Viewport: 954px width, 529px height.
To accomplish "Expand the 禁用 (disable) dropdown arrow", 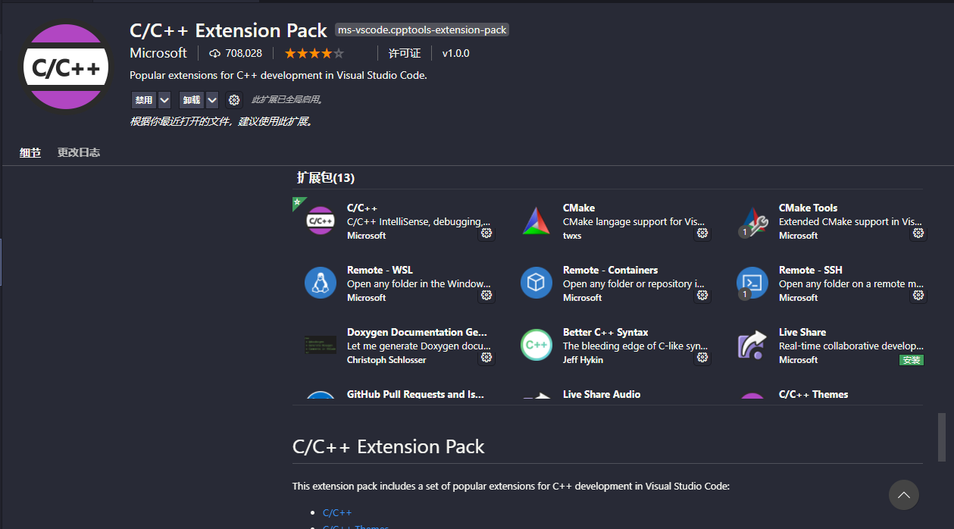I will [164, 100].
